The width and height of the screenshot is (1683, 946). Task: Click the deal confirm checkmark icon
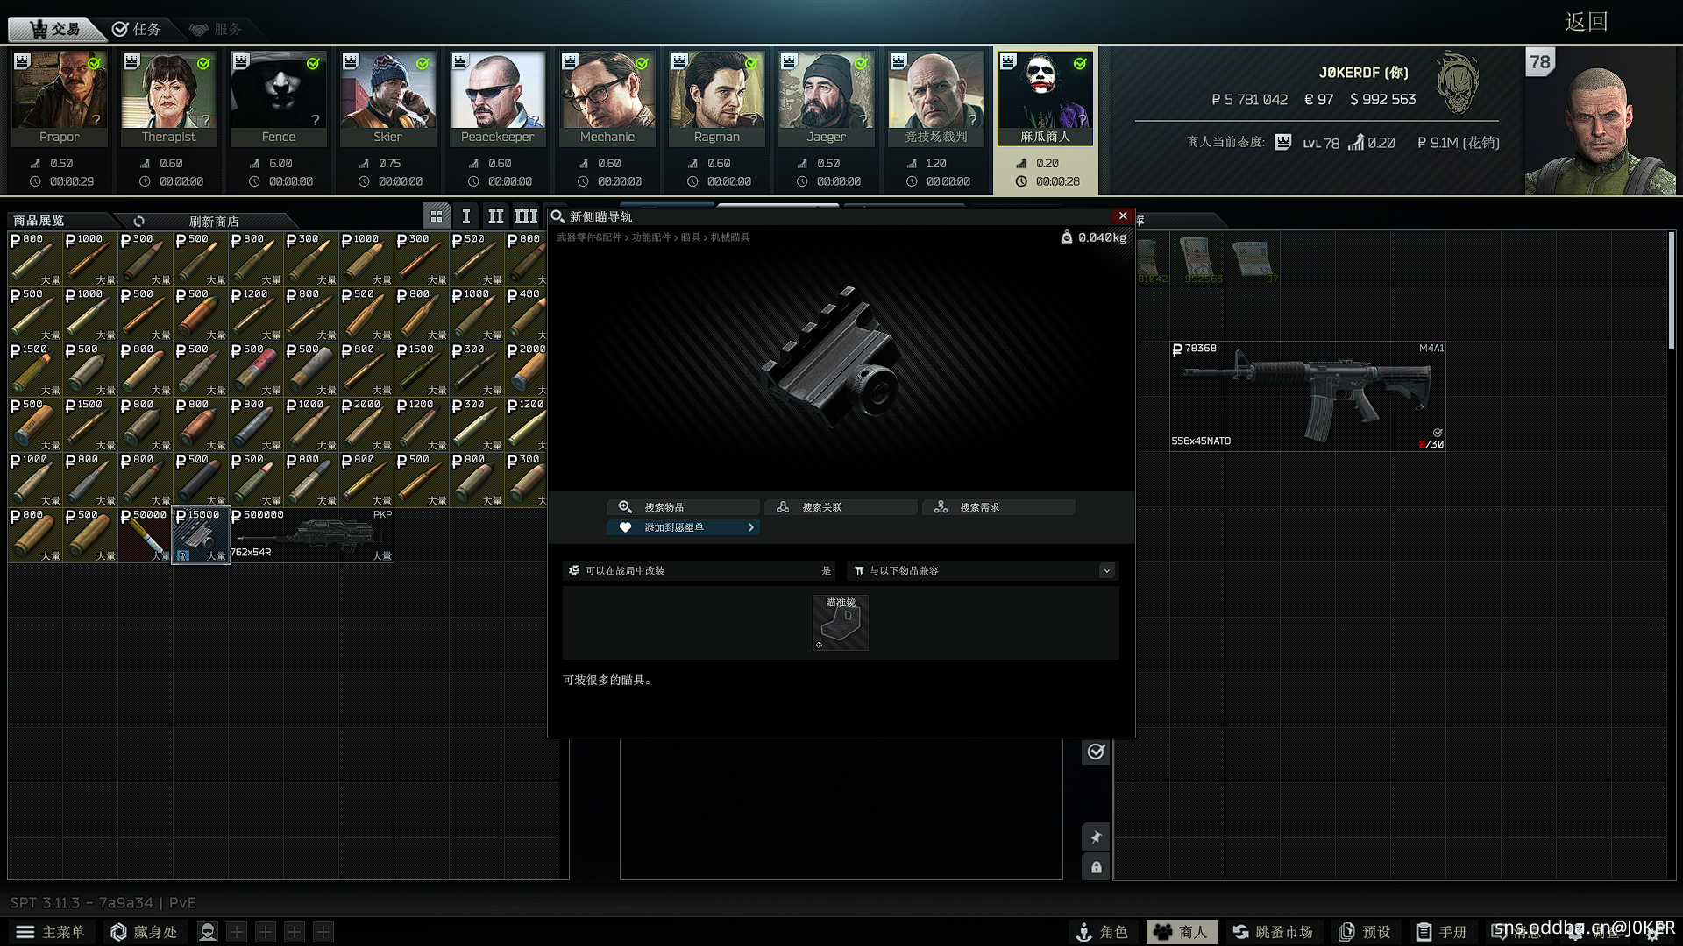click(x=1096, y=752)
